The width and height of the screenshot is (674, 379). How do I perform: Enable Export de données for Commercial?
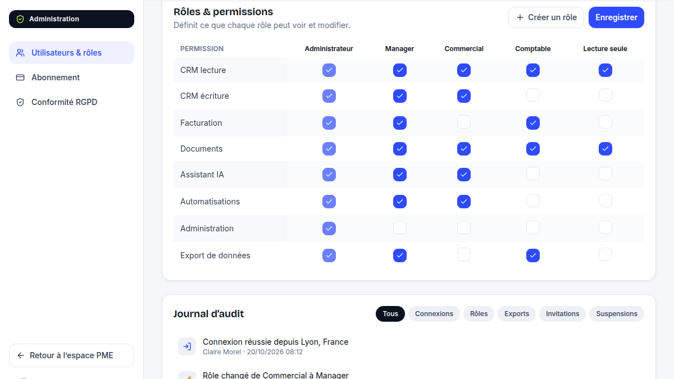(x=464, y=254)
